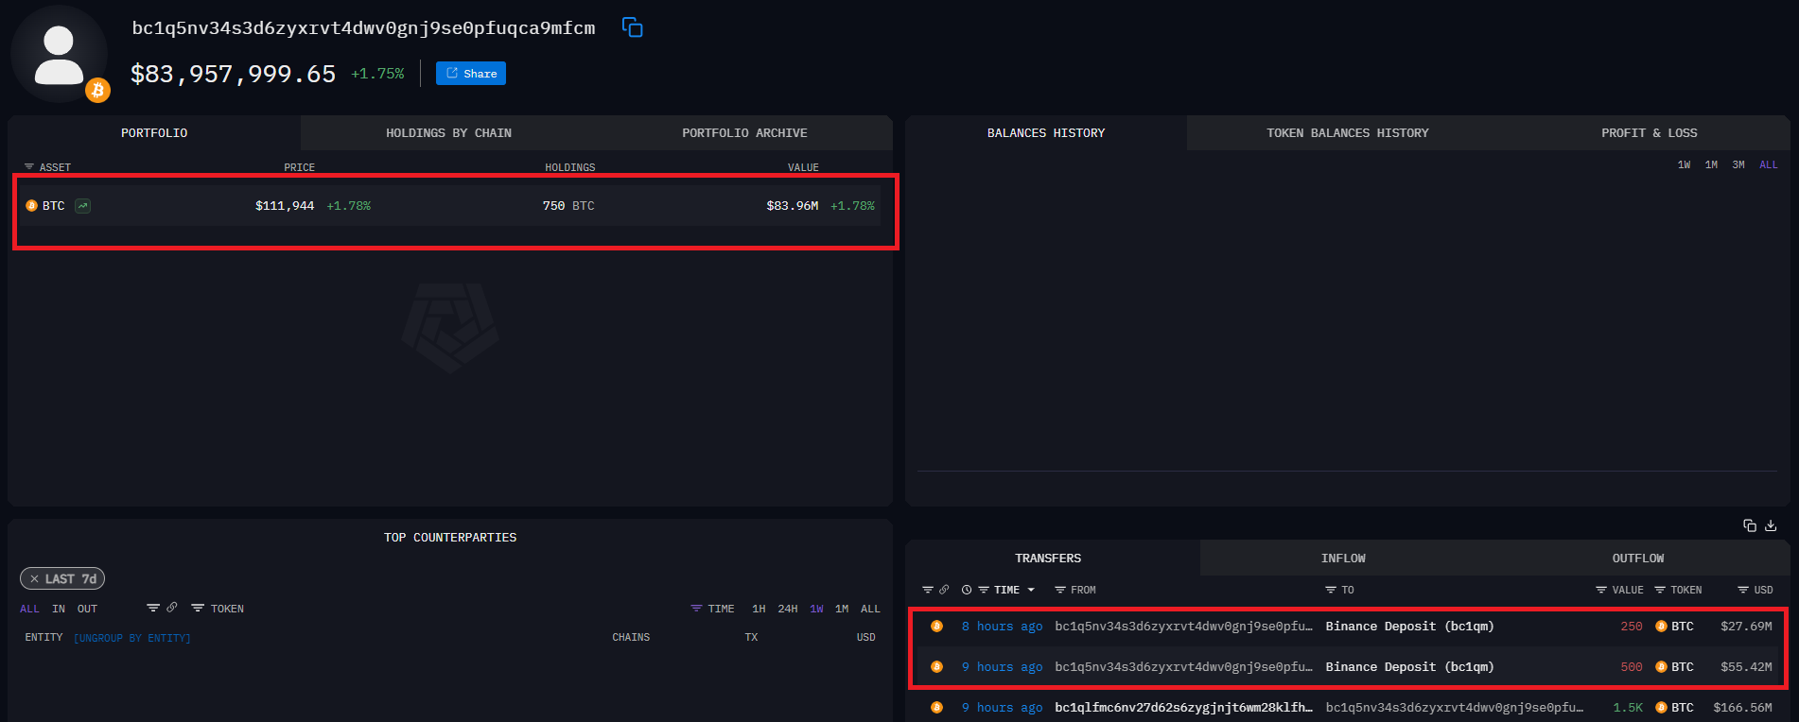
Task: Remove the LAST 7d filter chip
Action: 34,579
